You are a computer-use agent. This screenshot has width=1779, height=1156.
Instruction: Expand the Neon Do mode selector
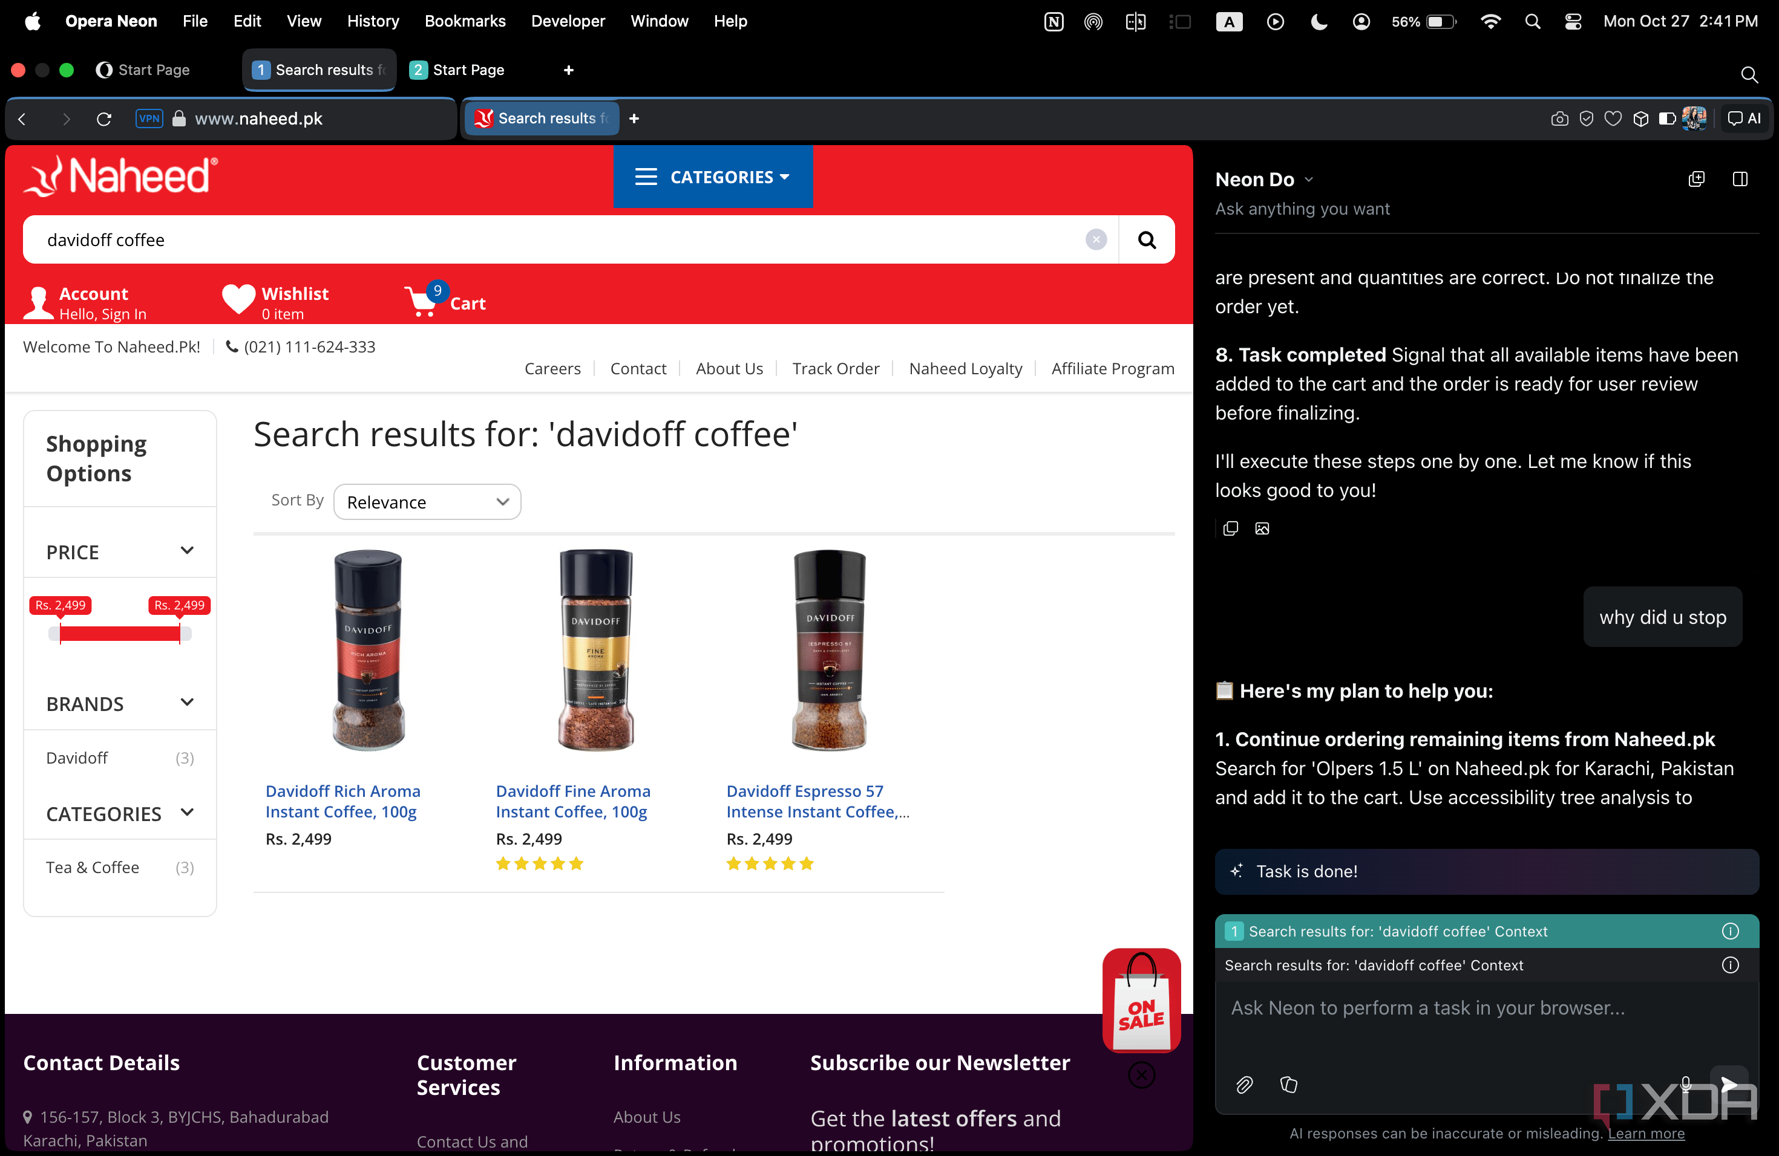click(x=1264, y=179)
